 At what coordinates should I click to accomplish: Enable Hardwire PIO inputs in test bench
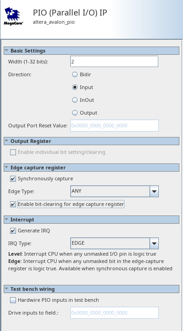[13, 300]
